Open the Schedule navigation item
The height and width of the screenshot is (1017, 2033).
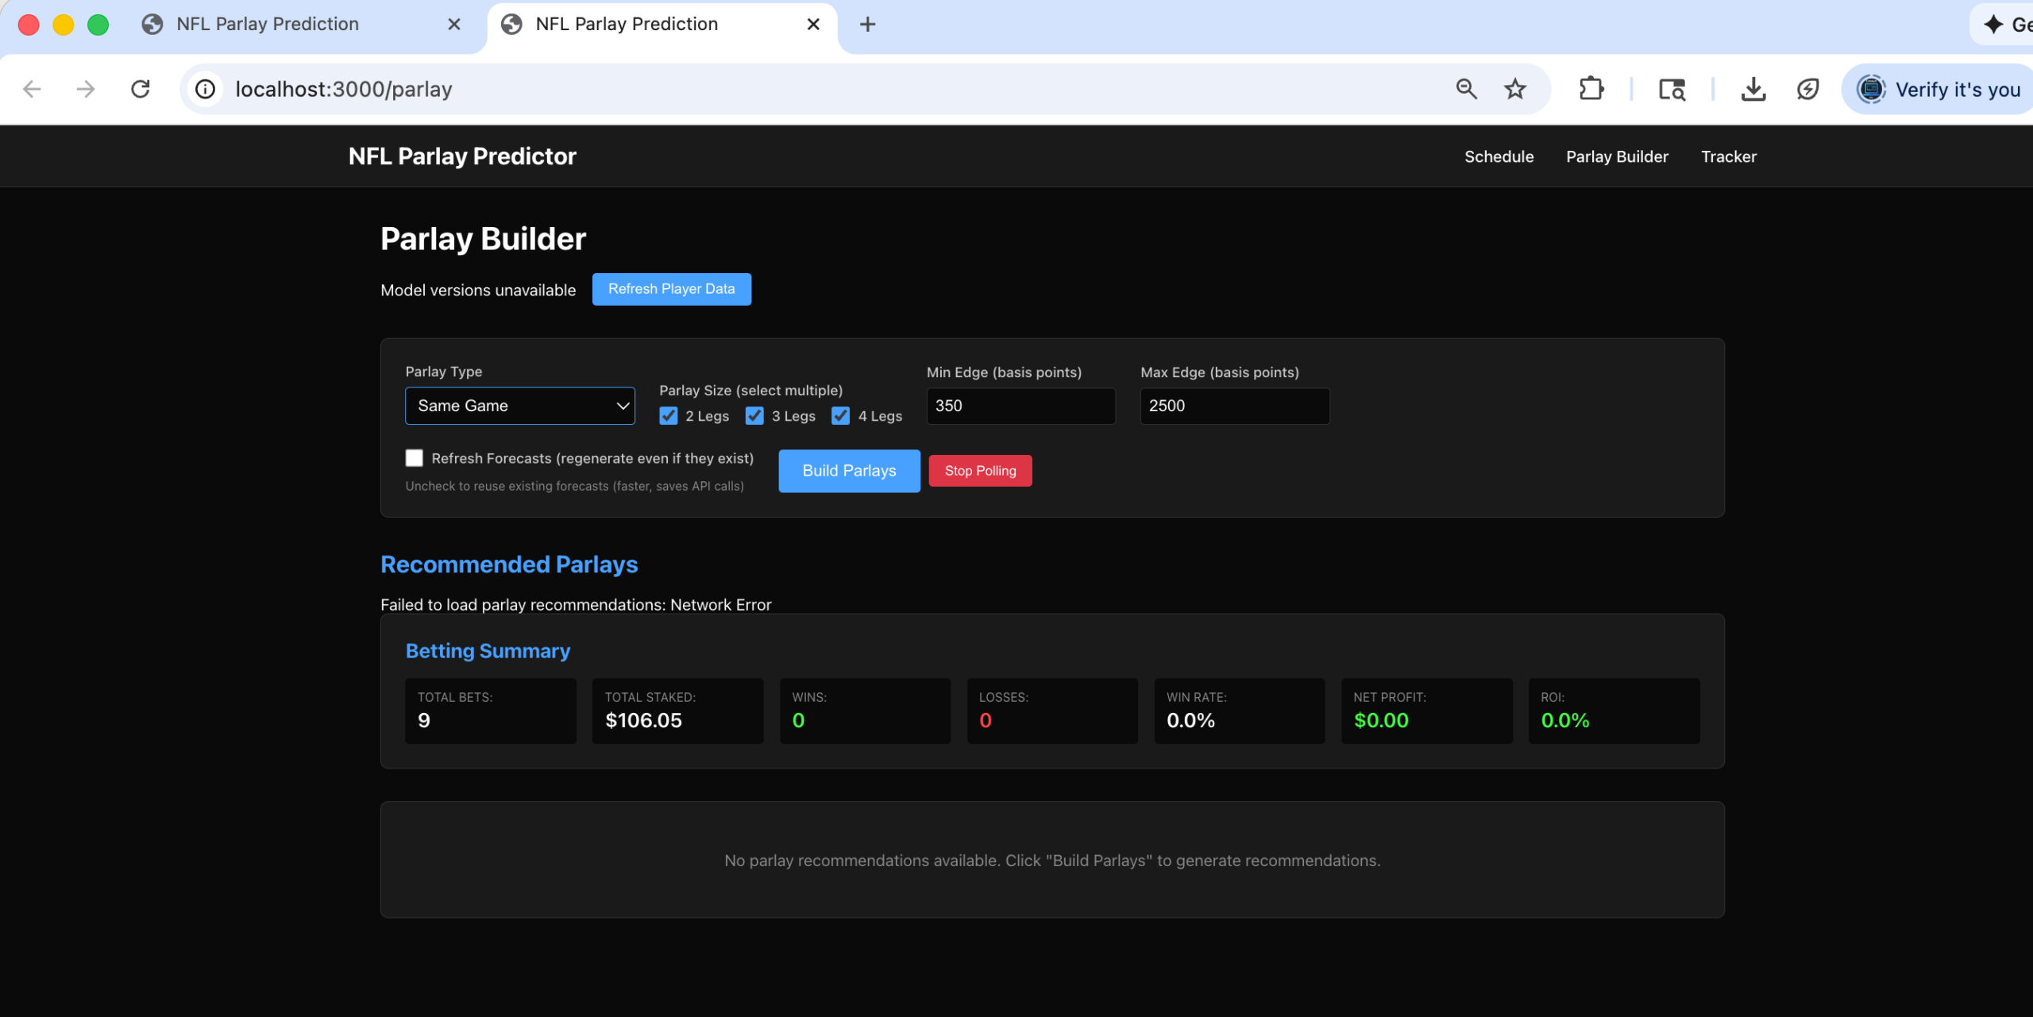pos(1499,156)
